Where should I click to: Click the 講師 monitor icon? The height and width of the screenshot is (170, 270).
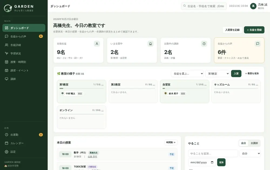[6, 79]
